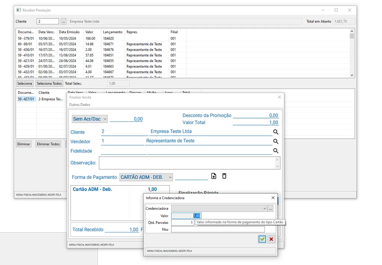Click the red X cancel button

(271, 239)
